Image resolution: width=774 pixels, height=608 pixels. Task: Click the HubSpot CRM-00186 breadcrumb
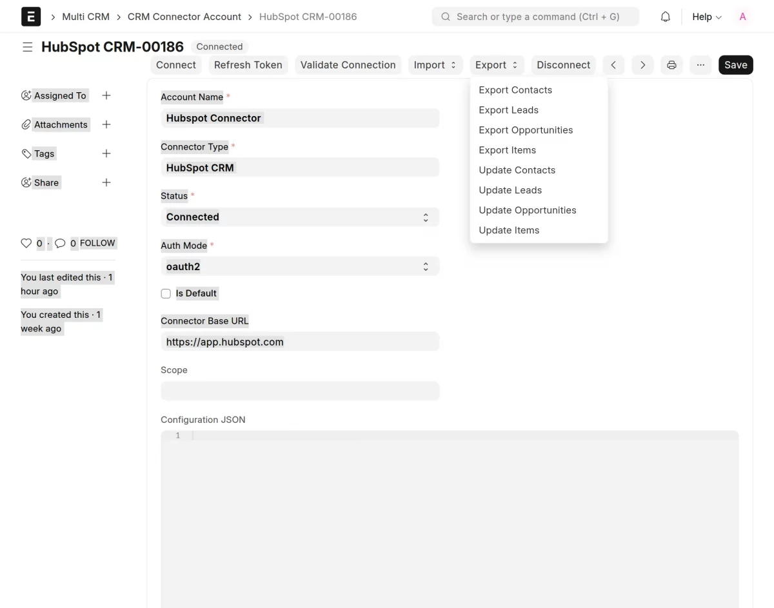pos(308,17)
